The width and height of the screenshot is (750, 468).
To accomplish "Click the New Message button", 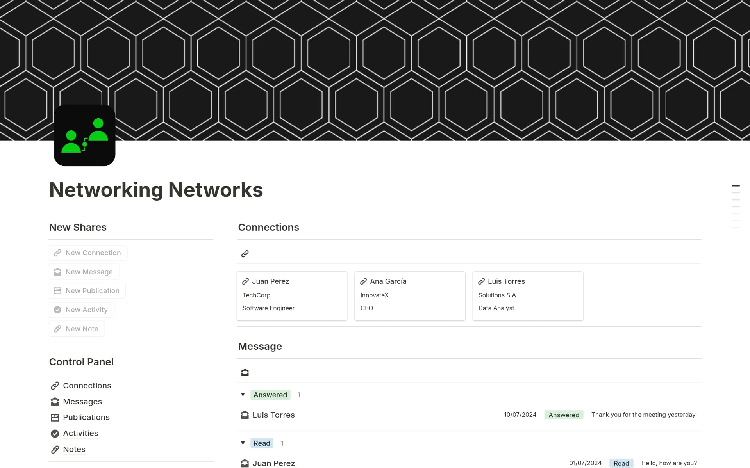I will coord(83,272).
